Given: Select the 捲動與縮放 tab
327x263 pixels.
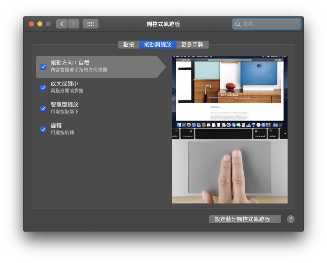Looking at the screenshot, I should click(158, 45).
